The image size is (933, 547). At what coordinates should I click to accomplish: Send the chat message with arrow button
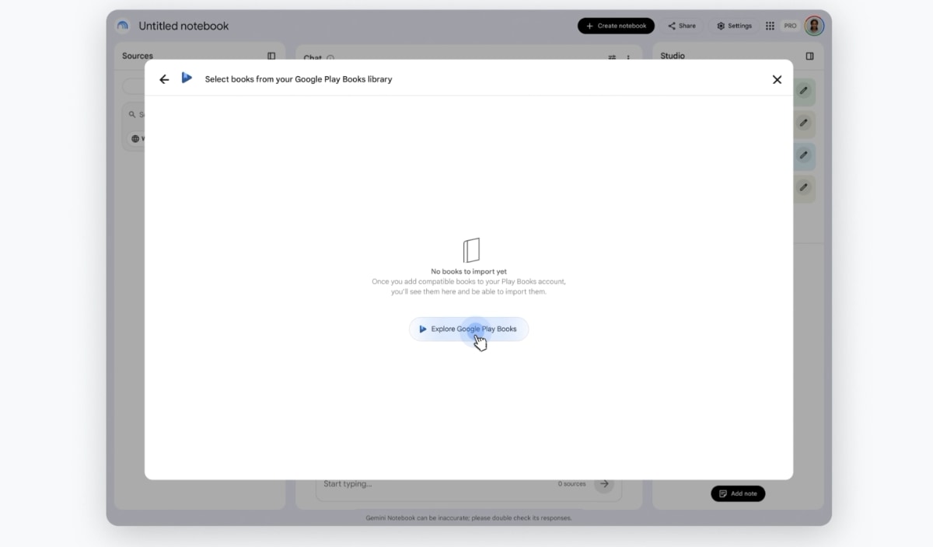click(604, 484)
